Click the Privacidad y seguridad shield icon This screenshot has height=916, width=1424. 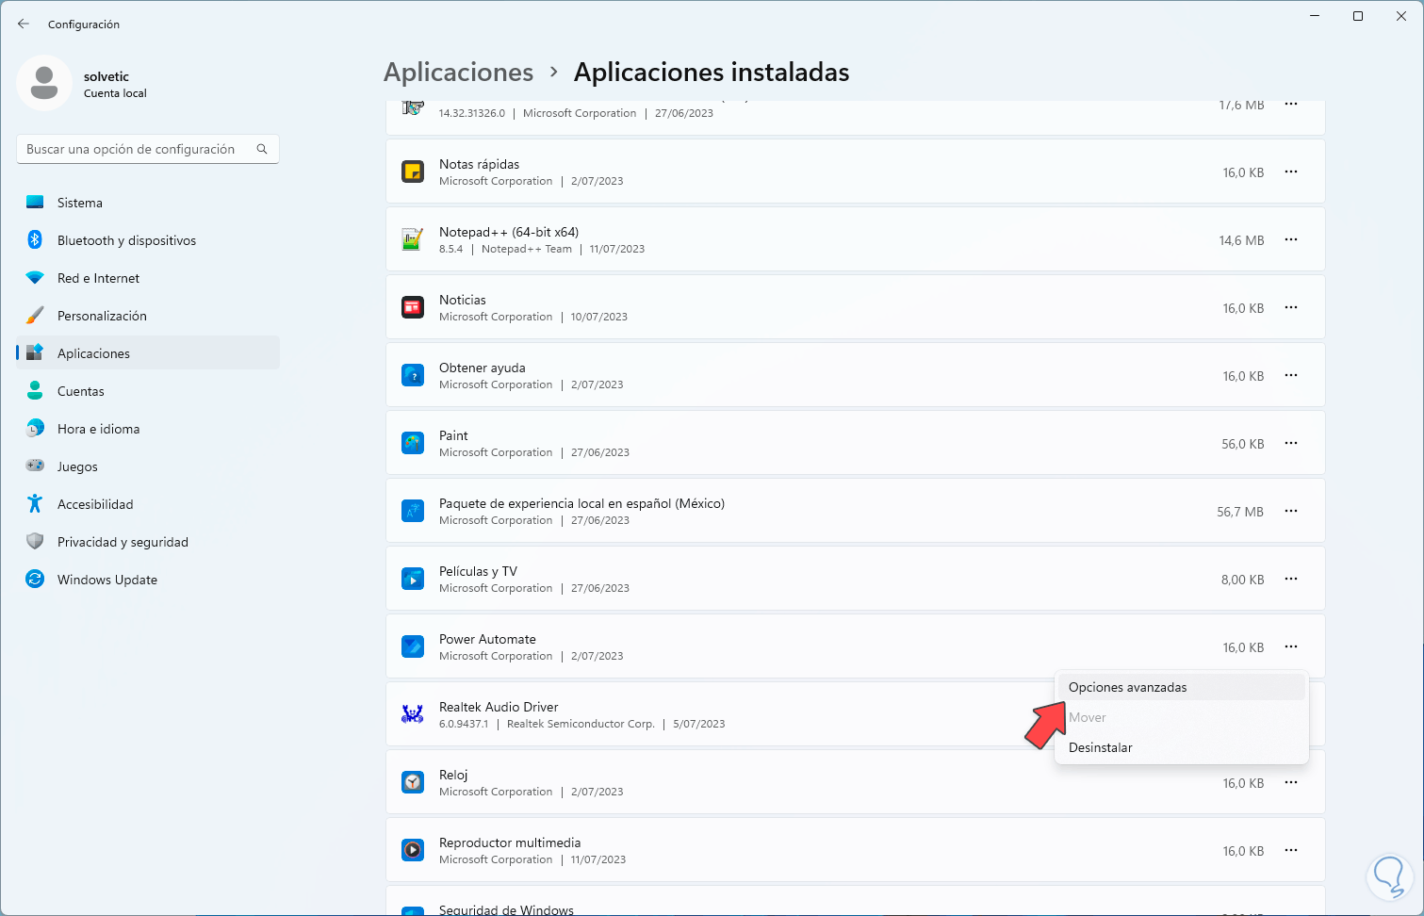click(x=35, y=542)
